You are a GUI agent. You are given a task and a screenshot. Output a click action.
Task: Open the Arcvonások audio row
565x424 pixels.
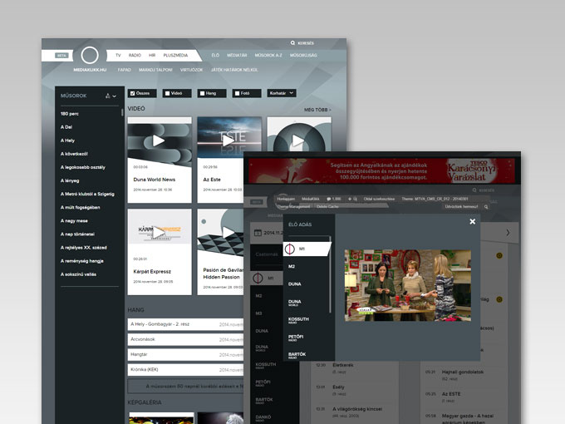185,339
